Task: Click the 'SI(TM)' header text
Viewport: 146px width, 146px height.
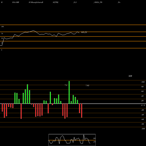Action: tap(55, 2)
